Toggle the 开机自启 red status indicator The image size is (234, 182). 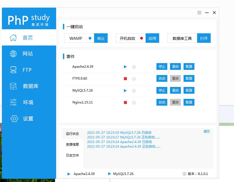tap(142, 38)
